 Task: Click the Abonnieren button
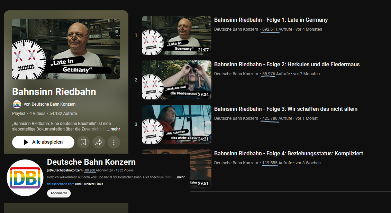[59, 193]
